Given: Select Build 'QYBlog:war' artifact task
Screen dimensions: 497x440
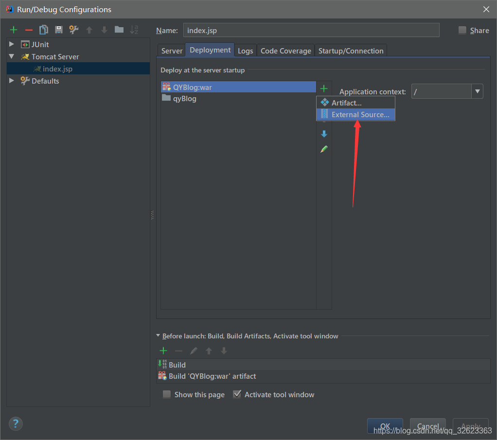Looking at the screenshot, I should [323, 376].
